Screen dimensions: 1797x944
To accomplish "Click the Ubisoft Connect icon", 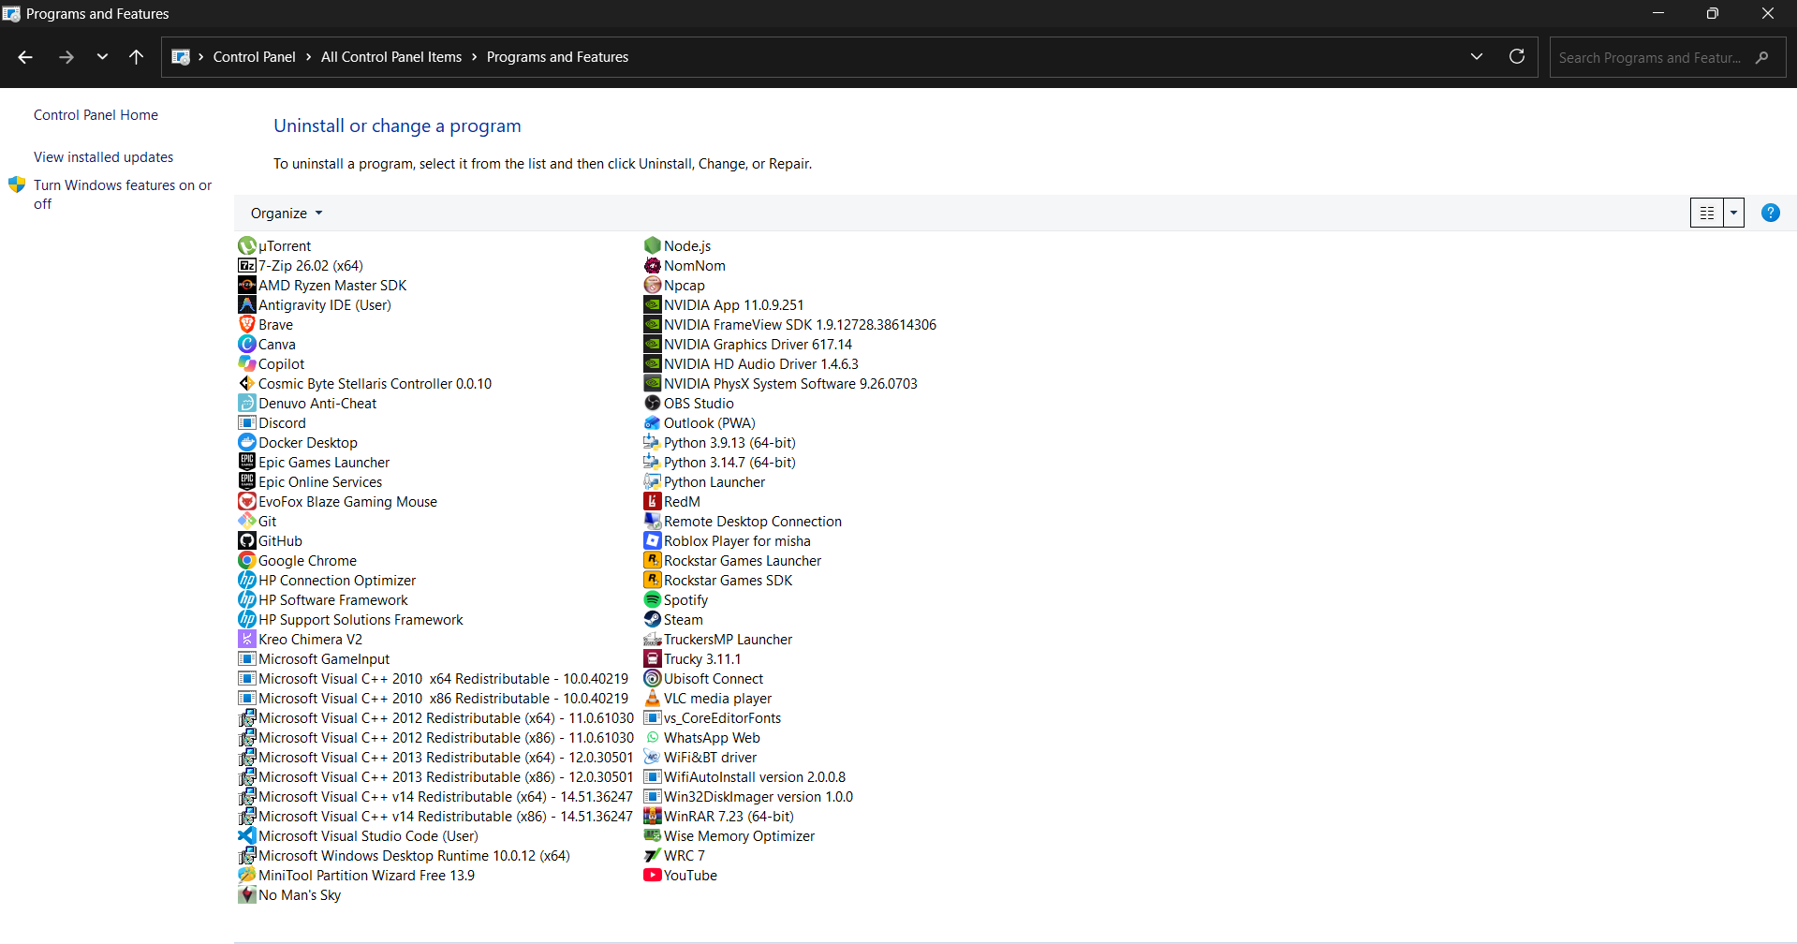I will pyautogui.click(x=653, y=679).
